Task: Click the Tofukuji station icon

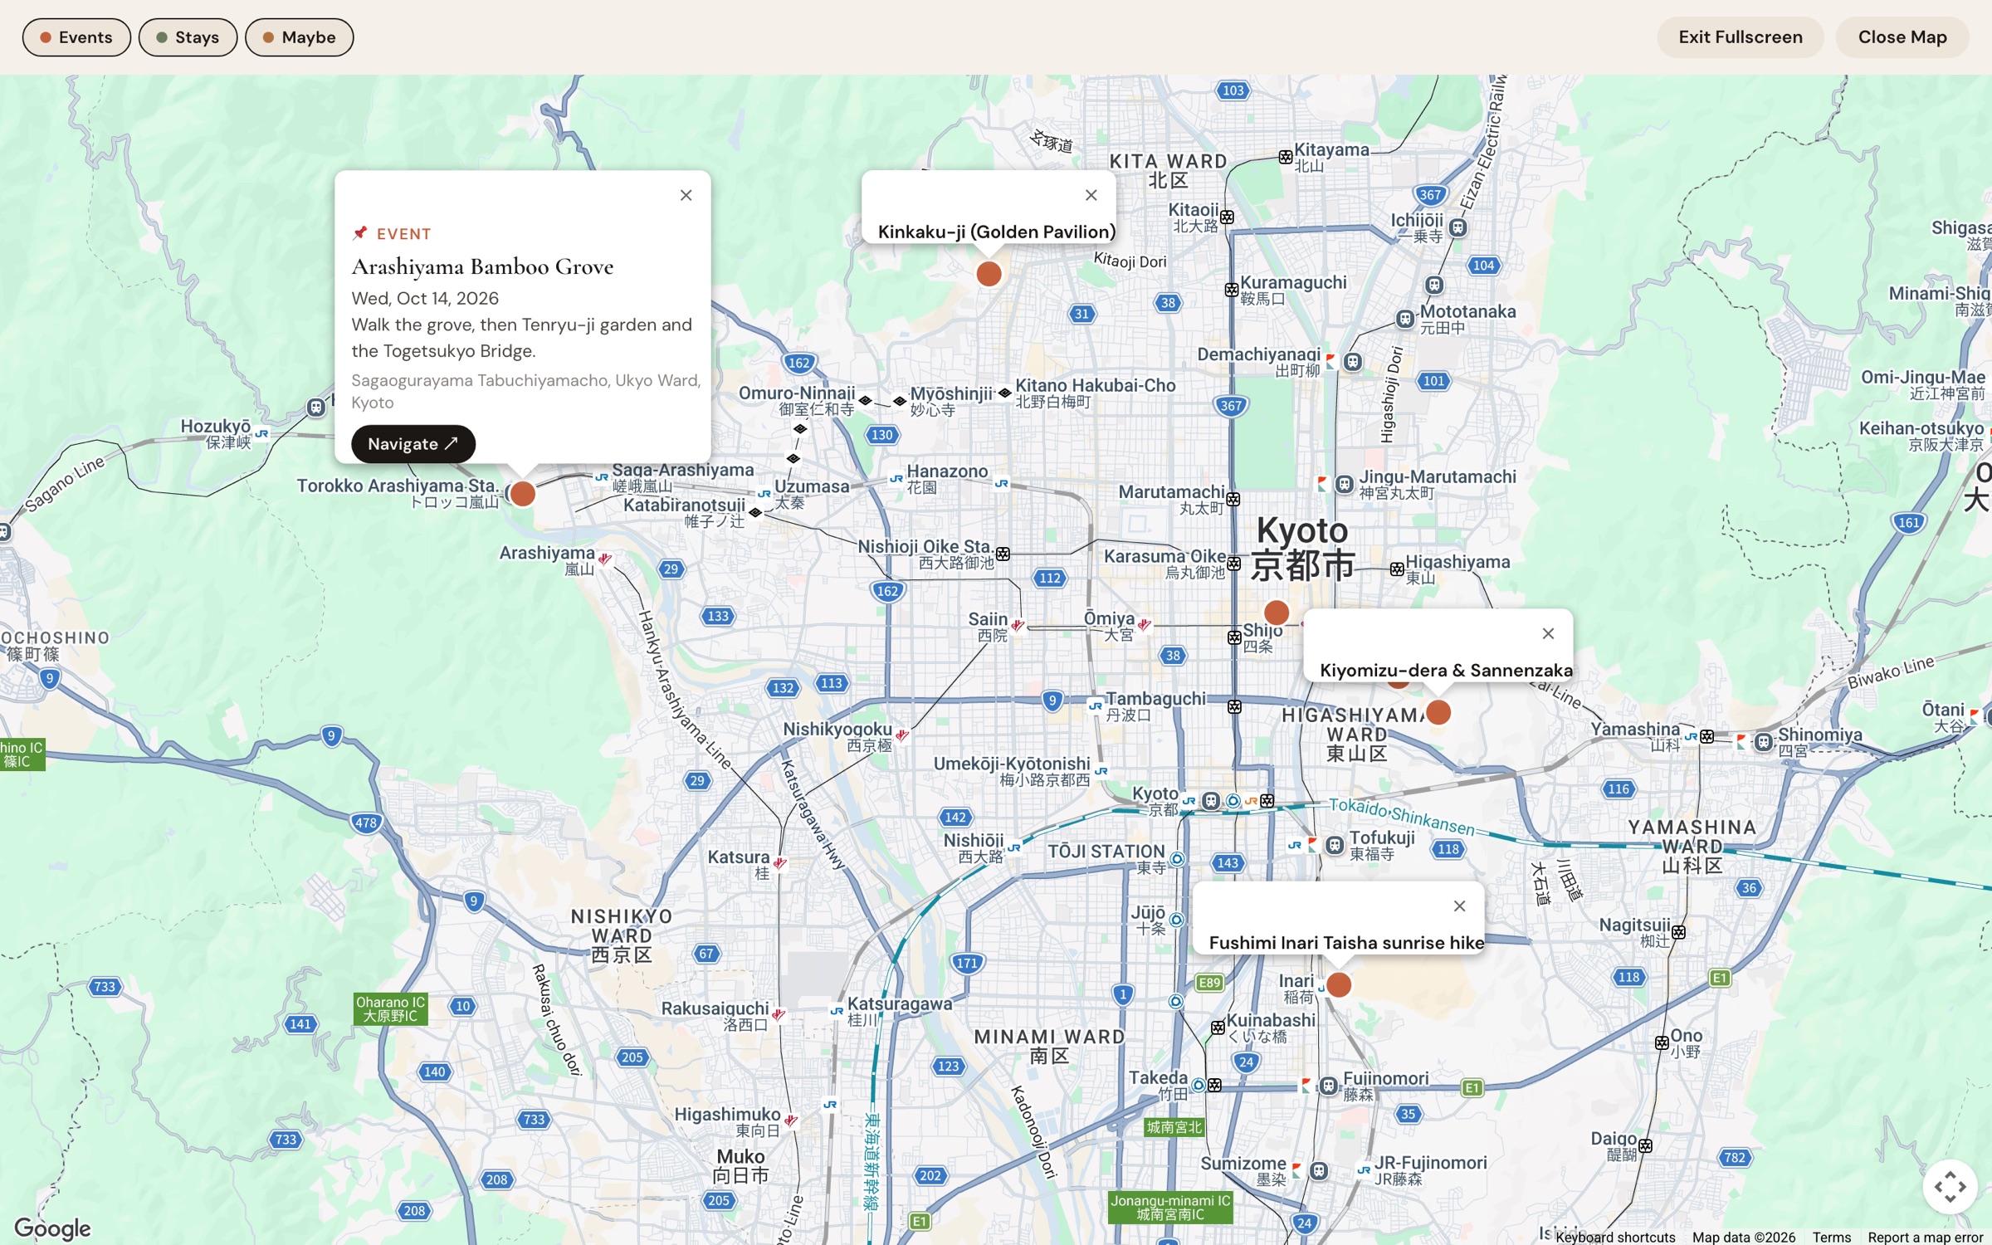Action: (x=1335, y=845)
